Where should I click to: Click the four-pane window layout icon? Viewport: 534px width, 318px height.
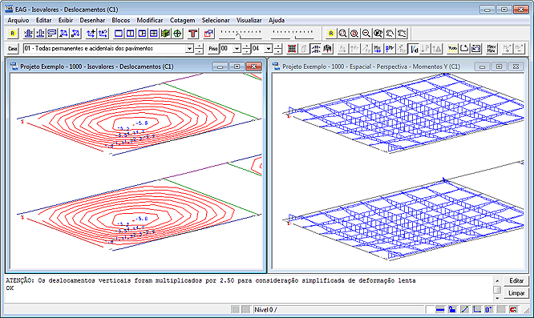[x=154, y=34]
